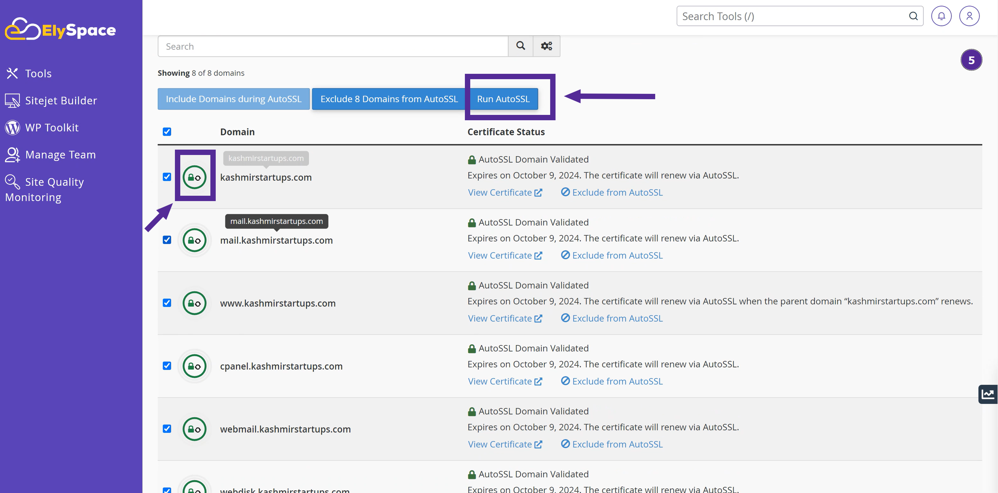998x493 pixels.
Task: Click the Domain column header
Action: (x=237, y=132)
